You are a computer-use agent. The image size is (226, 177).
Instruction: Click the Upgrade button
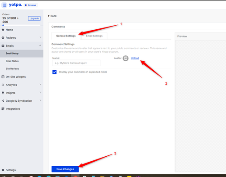34,18
